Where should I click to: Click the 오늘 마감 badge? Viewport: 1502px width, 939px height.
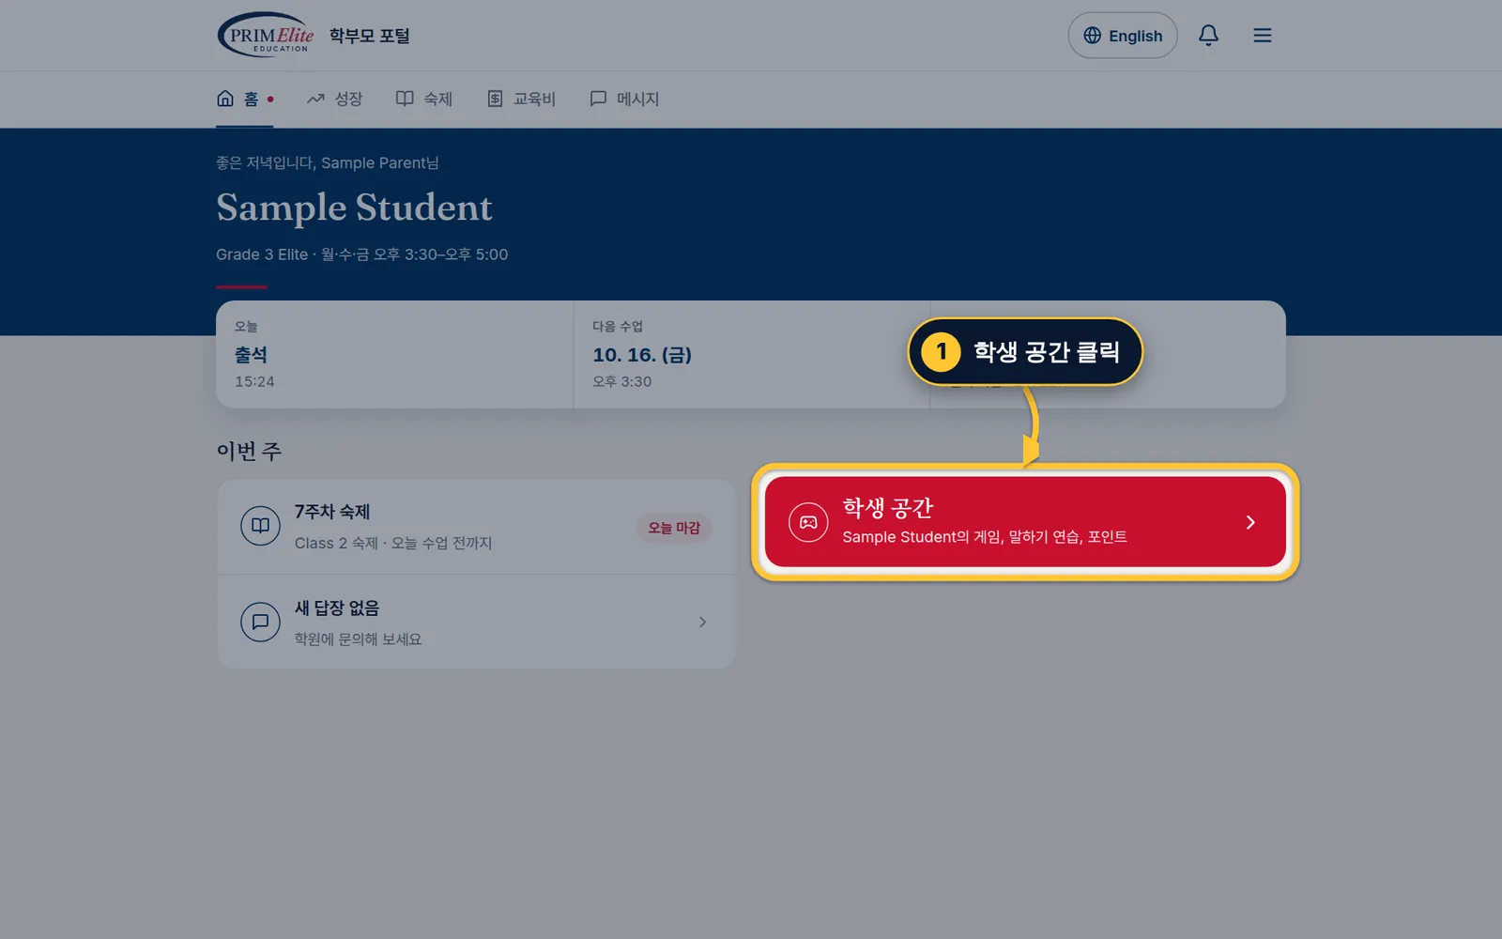point(674,528)
